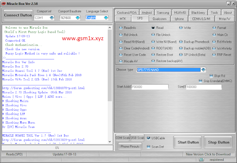This screenshot has height=163, width=237.
Task: Focus the Size 100000 field
Action: pos(204,87)
